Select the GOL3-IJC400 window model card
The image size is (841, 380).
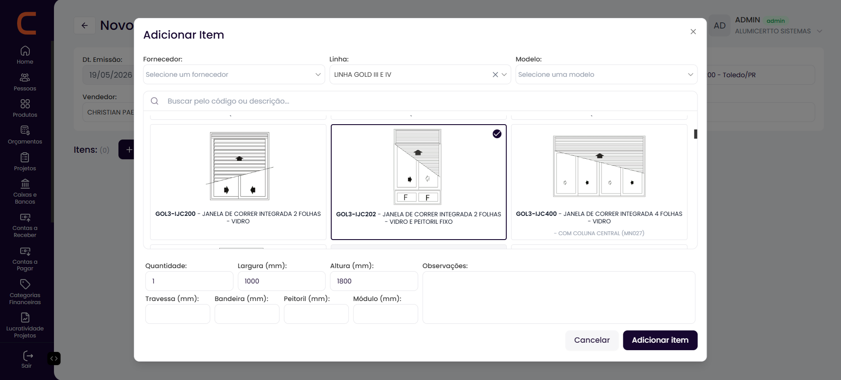coord(599,182)
